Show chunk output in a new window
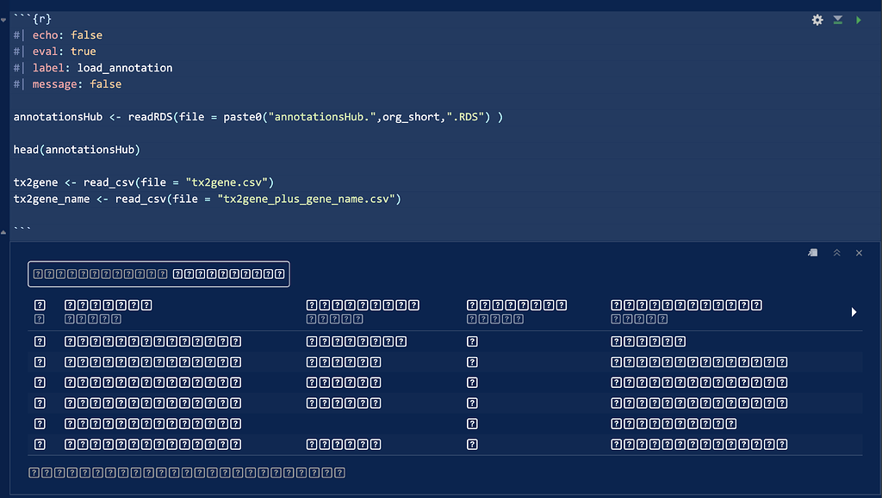882x498 pixels. coord(812,252)
